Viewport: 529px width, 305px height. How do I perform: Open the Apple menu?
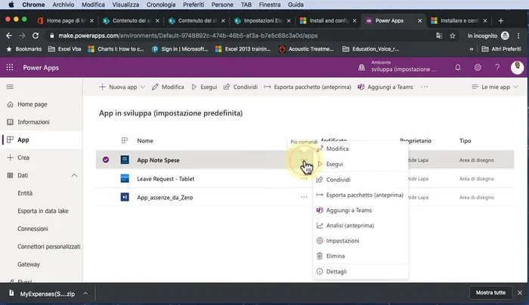11,5
